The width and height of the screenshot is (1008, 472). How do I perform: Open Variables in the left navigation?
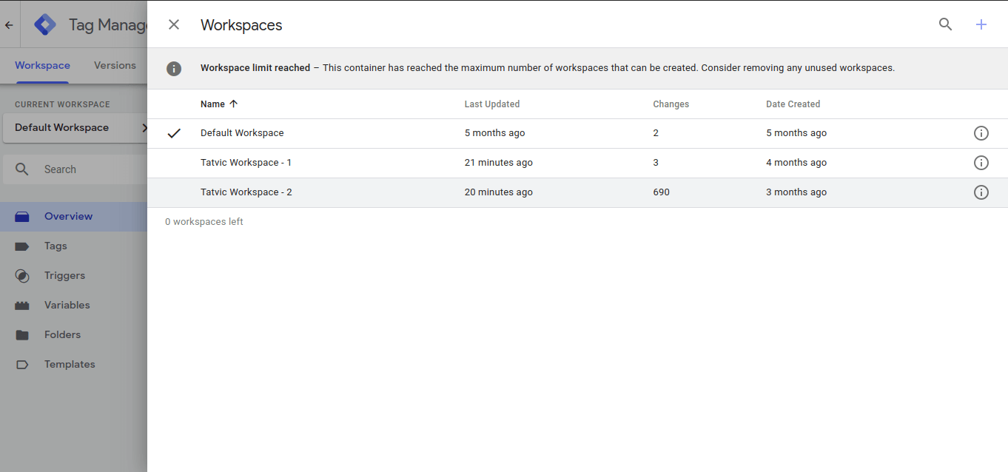pos(74,306)
